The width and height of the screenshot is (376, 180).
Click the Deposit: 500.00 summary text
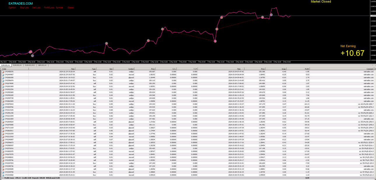[38, 178]
